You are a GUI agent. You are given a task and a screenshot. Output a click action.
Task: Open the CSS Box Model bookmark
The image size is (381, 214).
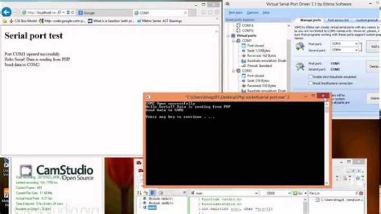23,21
